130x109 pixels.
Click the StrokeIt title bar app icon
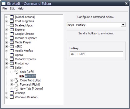pyautogui.click(x=4, y=4)
